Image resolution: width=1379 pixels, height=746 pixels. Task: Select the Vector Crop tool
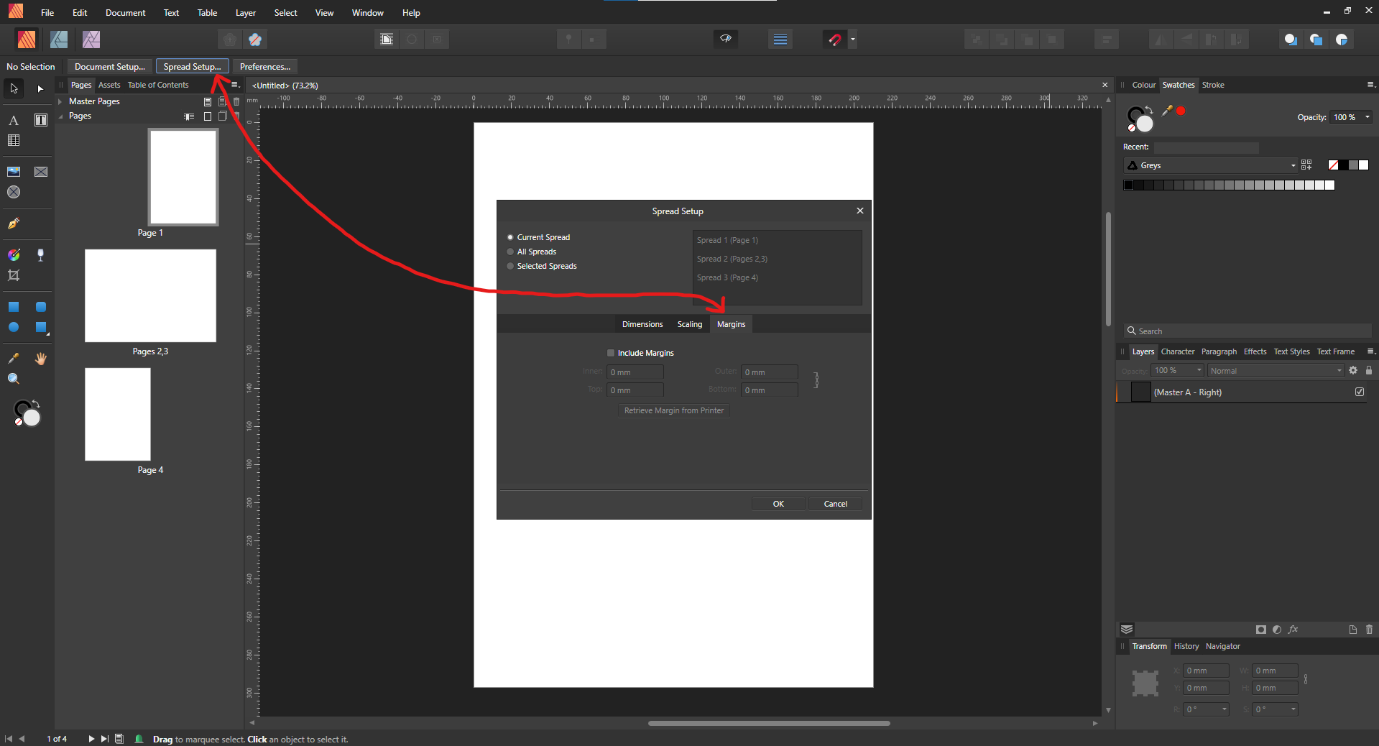(x=14, y=275)
